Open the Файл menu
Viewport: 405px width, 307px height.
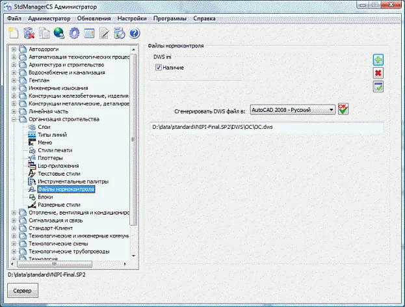14,18
